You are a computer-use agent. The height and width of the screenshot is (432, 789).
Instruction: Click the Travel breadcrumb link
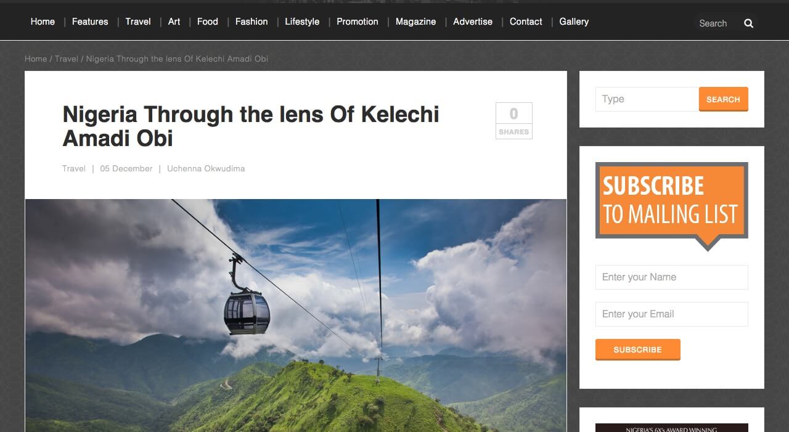tap(67, 59)
